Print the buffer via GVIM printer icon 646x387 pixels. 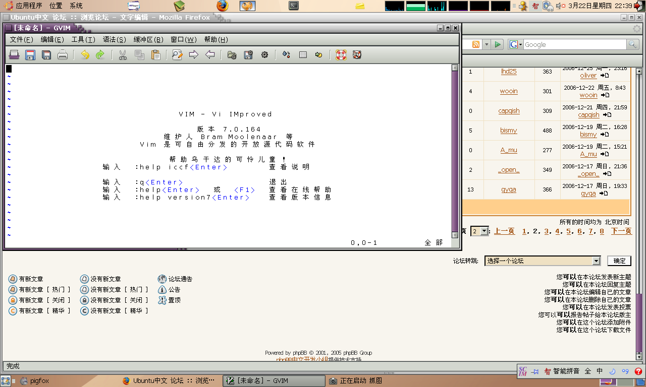tap(63, 55)
